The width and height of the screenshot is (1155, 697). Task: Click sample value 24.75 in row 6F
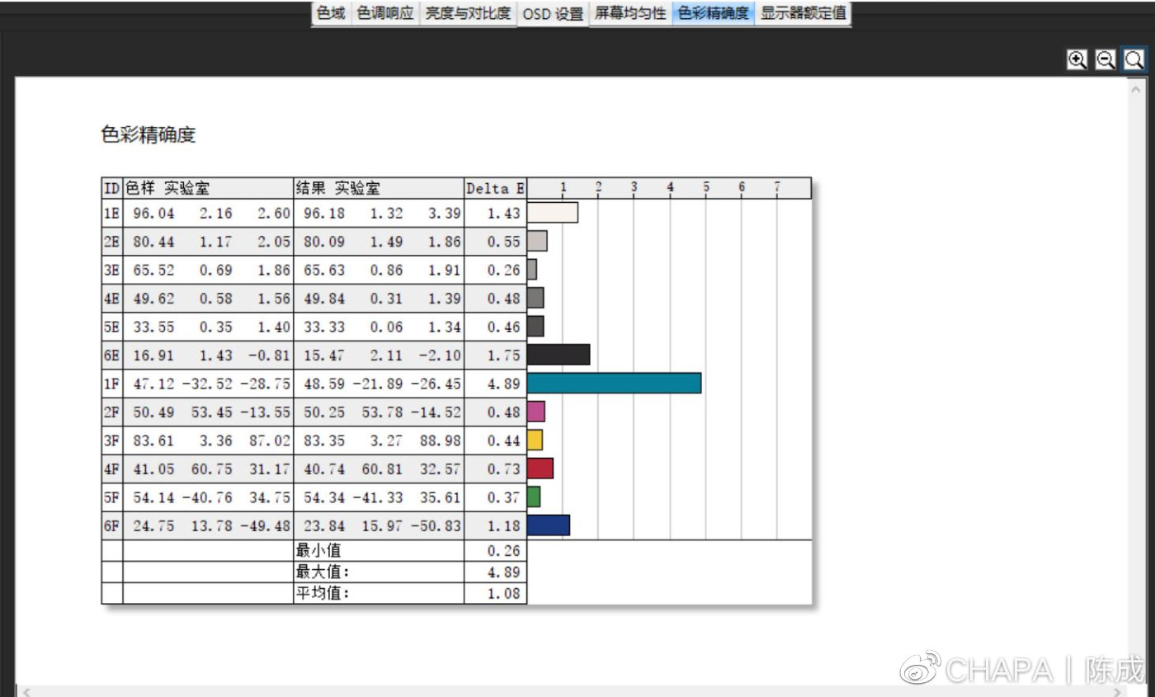coord(153,526)
